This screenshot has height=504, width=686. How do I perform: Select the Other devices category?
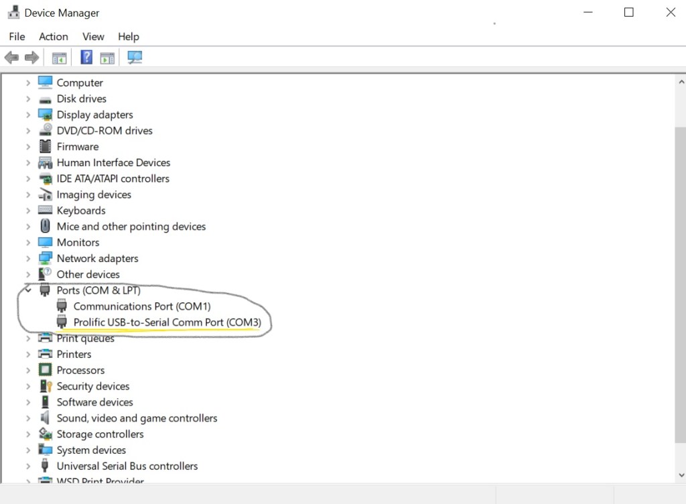88,274
